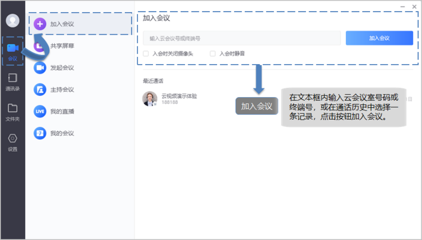Open the 文件夹 folder sidebar icon
This screenshot has width=422, height=240.
click(13, 112)
